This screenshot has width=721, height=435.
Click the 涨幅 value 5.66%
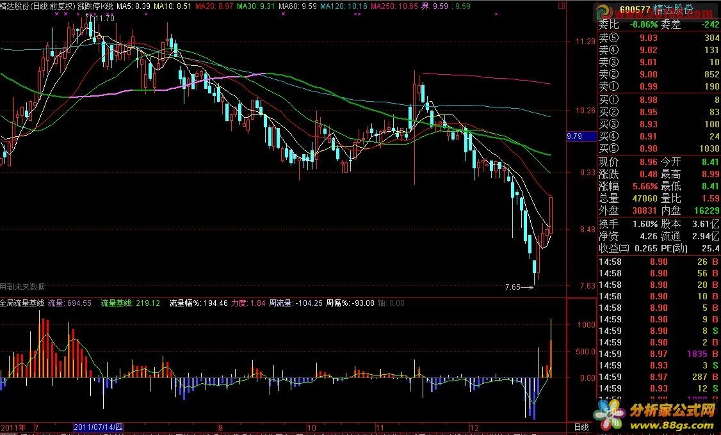point(645,186)
